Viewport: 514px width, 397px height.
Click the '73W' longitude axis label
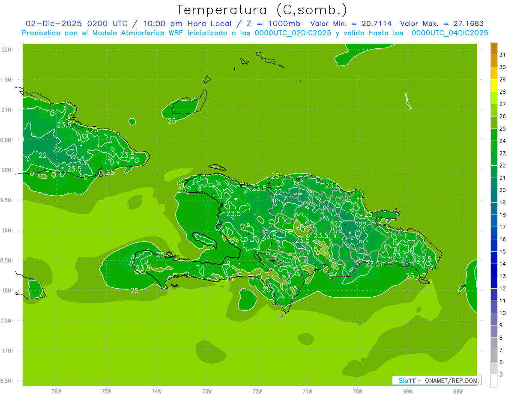pyautogui.click(x=207, y=391)
